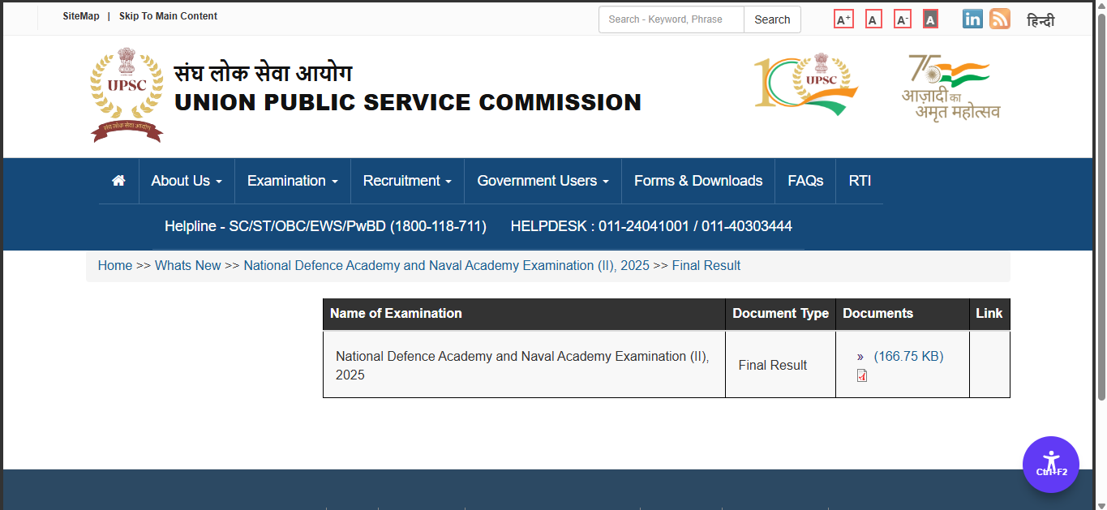Decrease font size with A- icon

(903, 19)
